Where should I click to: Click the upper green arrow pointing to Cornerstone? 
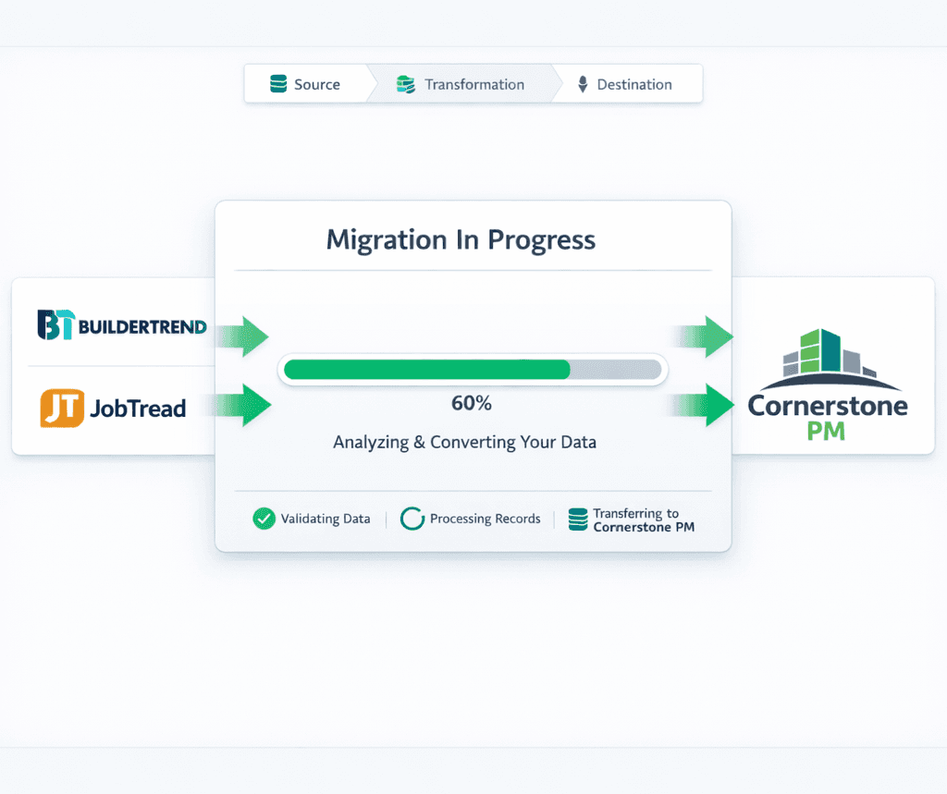(703, 336)
